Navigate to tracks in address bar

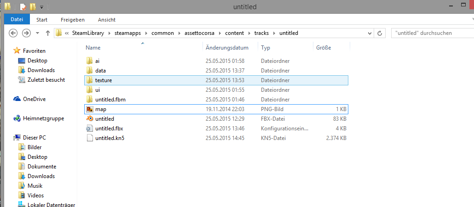coord(261,33)
